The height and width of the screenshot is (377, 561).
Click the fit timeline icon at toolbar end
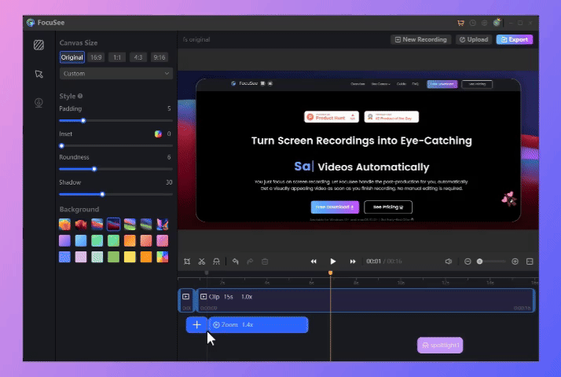pyautogui.click(x=530, y=262)
